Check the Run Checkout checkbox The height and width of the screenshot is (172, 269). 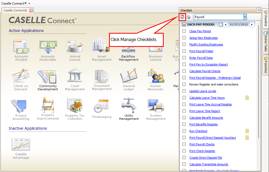[x=184, y=131]
